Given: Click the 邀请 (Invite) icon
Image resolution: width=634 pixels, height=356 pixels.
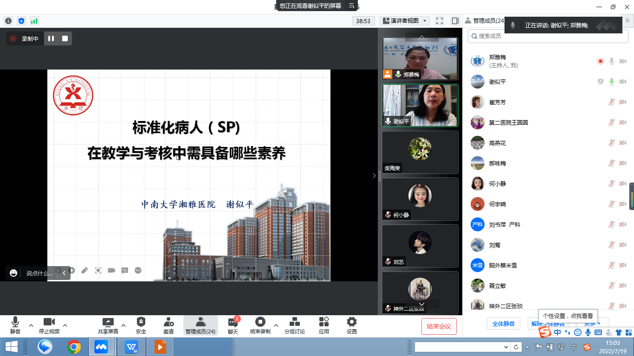Looking at the screenshot, I should (168, 325).
